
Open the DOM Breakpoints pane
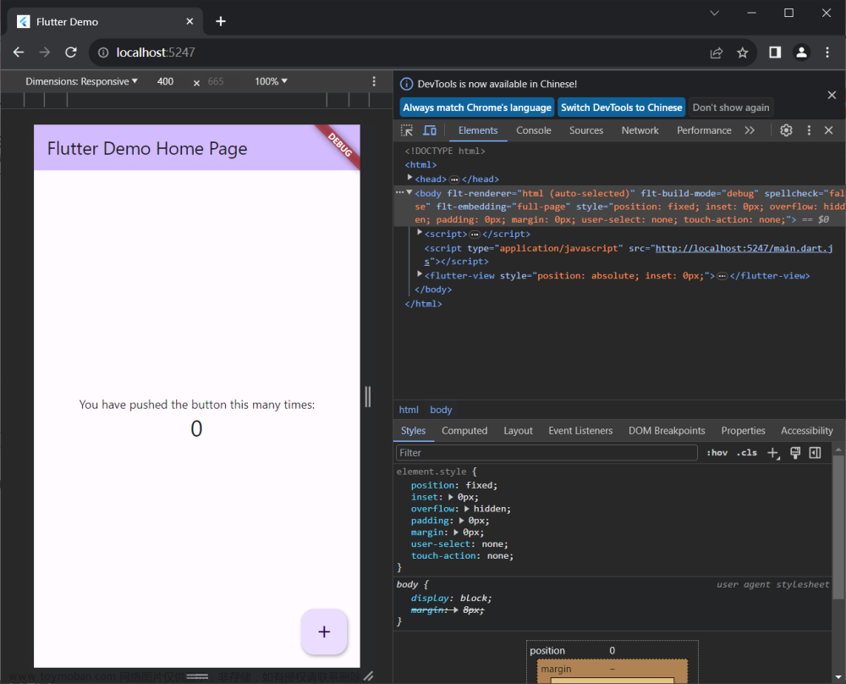[x=667, y=431]
